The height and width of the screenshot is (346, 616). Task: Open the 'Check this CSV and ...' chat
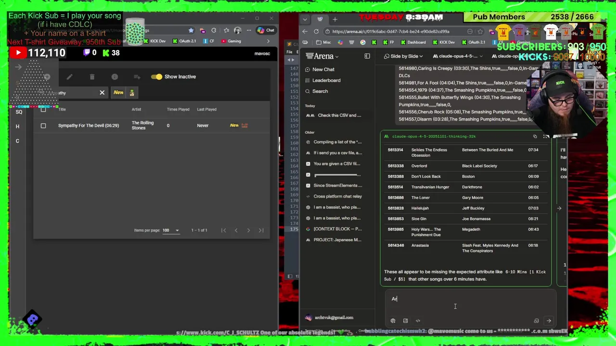(x=334, y=115)
